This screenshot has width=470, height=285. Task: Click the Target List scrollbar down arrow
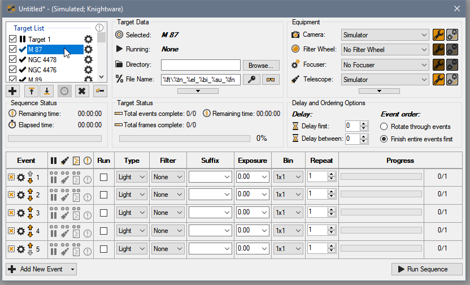click(x=102, y=77)
